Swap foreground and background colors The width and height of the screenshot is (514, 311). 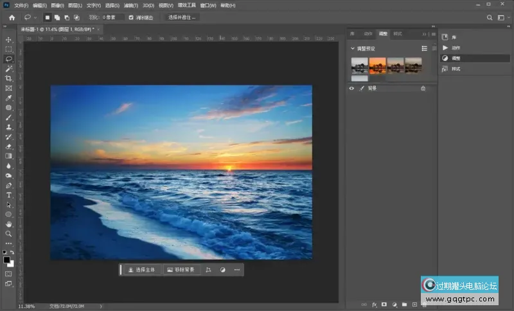click(x=12, y=252)
